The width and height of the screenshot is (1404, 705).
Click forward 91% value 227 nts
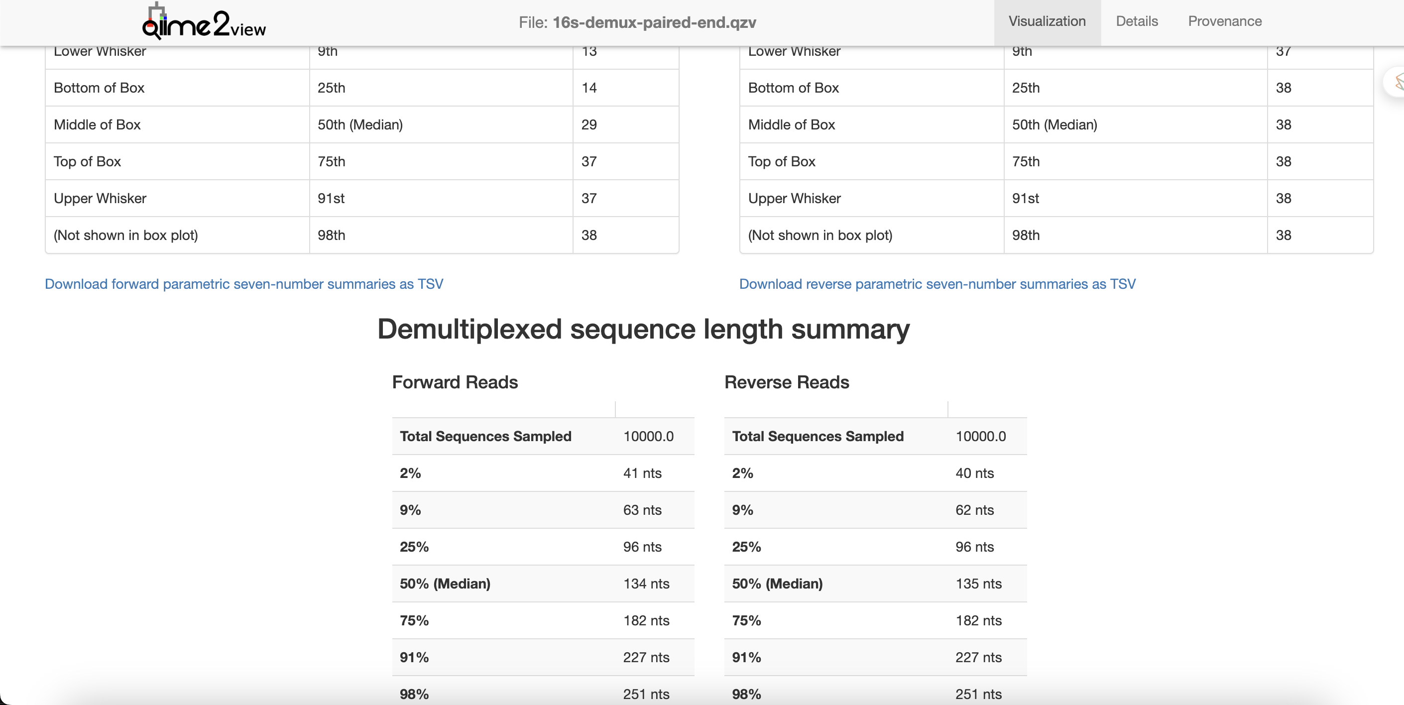[646, 657]
